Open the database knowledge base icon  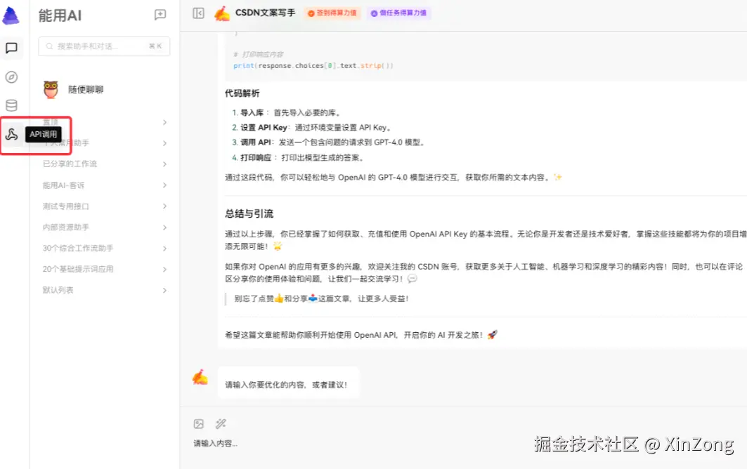11,105
